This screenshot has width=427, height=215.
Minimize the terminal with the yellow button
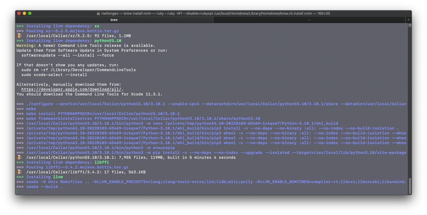click(24, 13)
